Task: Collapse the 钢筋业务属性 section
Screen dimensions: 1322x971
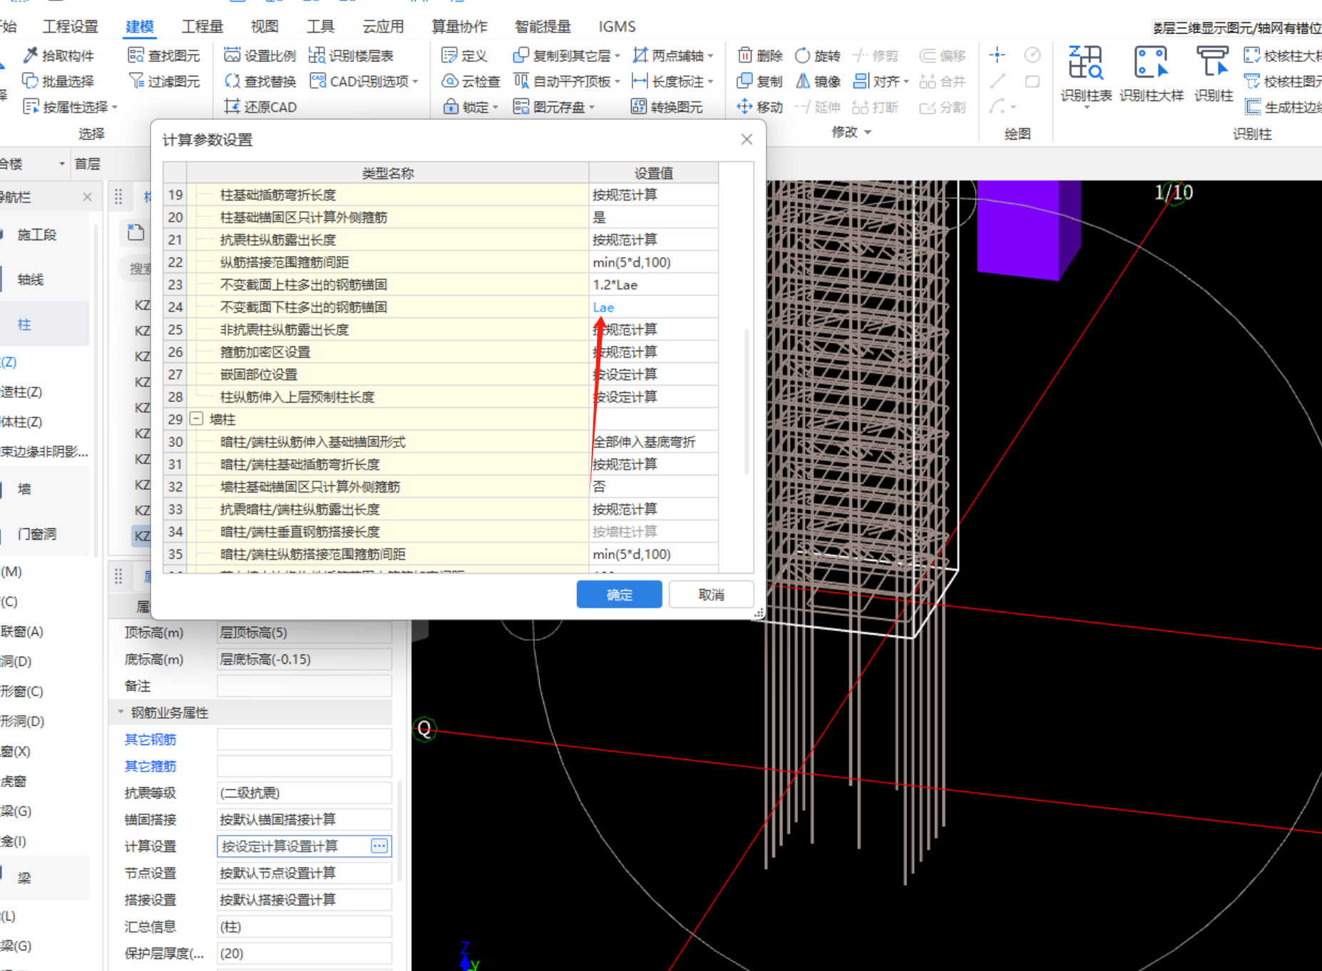Action: 121,712
